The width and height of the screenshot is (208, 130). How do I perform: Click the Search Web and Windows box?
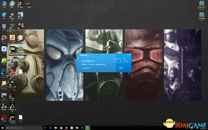(24, 128)
